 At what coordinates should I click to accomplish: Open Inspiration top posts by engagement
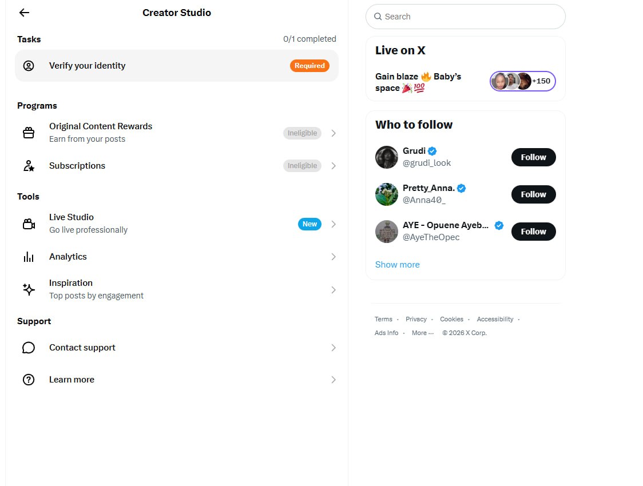pyautogui.click(x=177, y=289)
